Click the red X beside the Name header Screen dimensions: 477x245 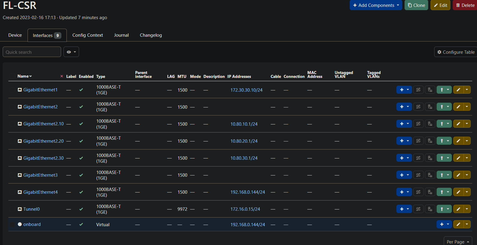click(62, 76)
